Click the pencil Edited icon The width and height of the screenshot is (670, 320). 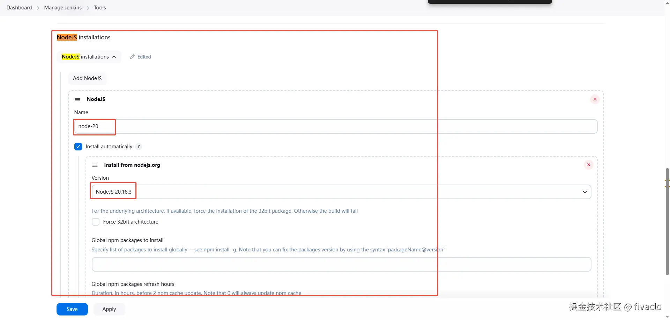[x=132, y=57]
